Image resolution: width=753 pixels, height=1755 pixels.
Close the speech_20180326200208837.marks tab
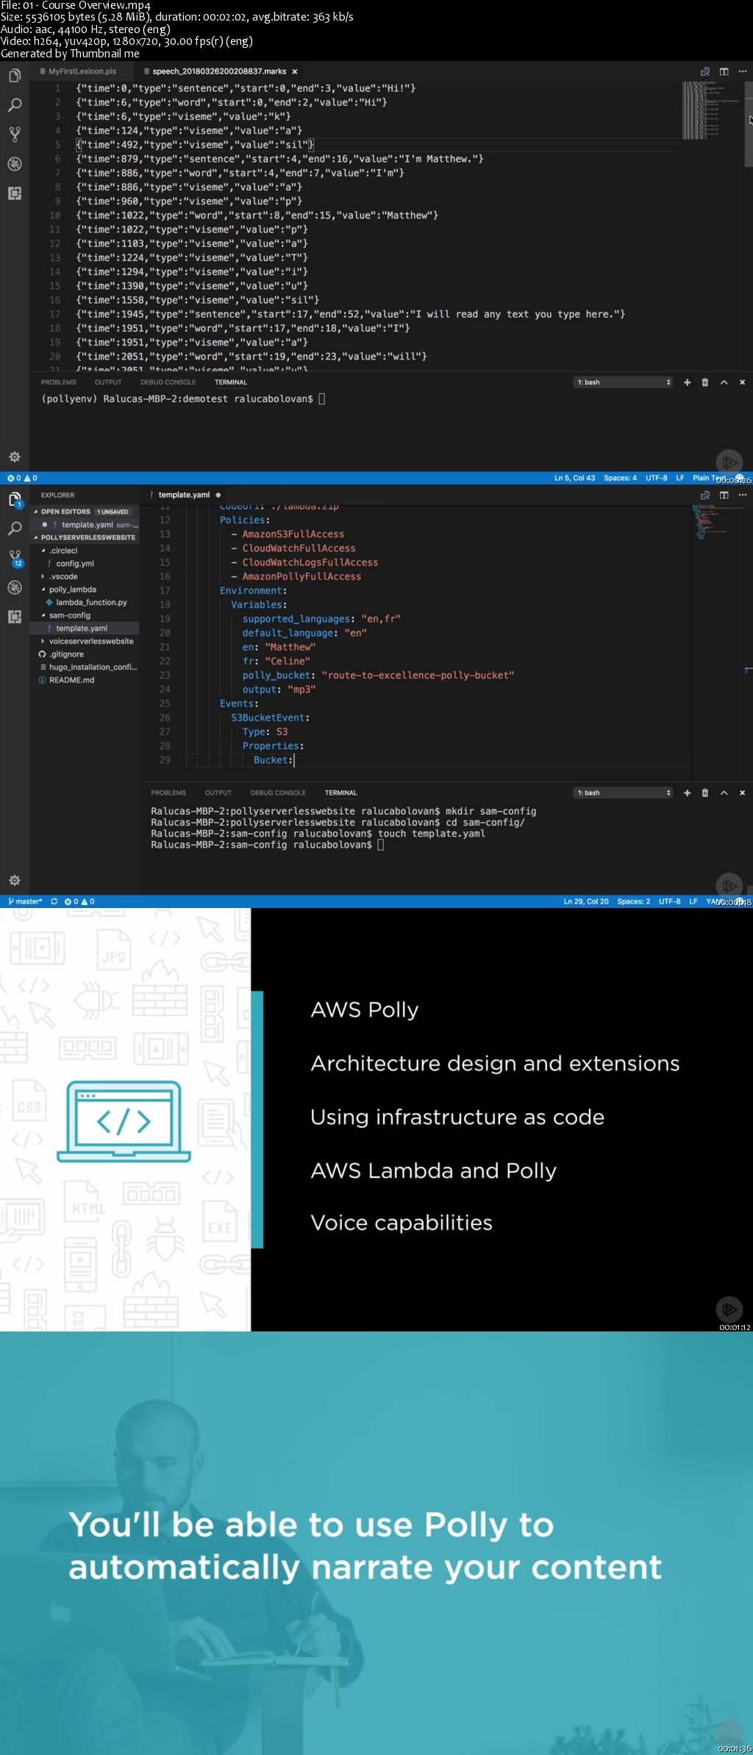pyautogui.click(x=294, y=71)
